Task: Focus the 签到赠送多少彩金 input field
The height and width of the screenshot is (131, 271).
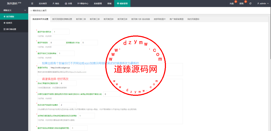Action: (89, 43)
